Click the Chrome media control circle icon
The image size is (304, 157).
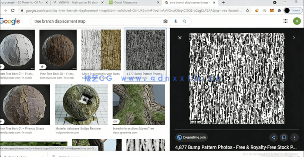pos(275,3)
